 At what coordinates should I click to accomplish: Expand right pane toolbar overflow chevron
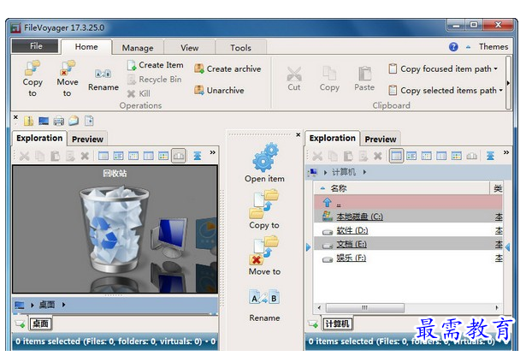point(506,152)
